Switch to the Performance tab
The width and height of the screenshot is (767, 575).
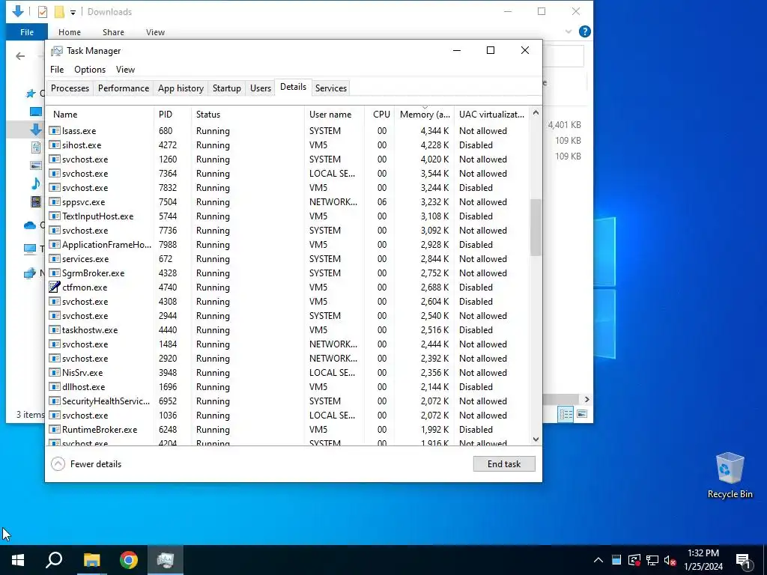point(124,88)
